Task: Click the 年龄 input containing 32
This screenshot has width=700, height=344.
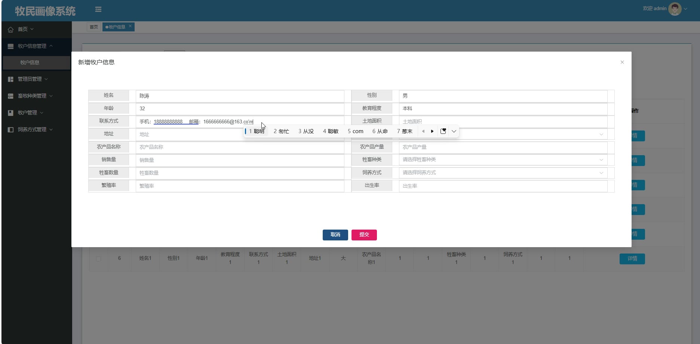Action: (240, 109)
